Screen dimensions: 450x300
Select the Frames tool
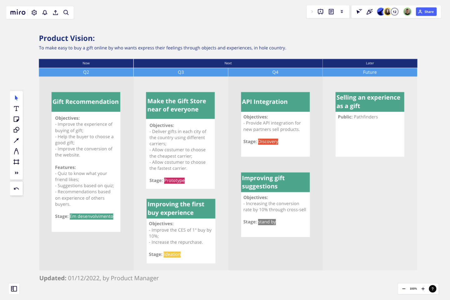coord(16,162)
